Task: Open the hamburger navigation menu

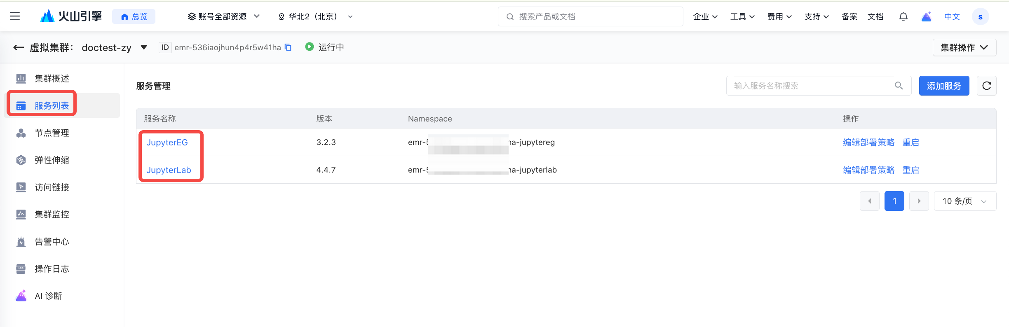Action: (15, 16)
